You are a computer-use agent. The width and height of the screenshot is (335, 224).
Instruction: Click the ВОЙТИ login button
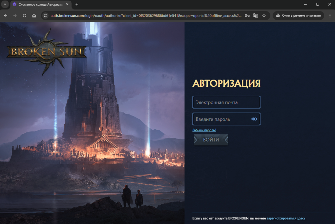point(211,140)
